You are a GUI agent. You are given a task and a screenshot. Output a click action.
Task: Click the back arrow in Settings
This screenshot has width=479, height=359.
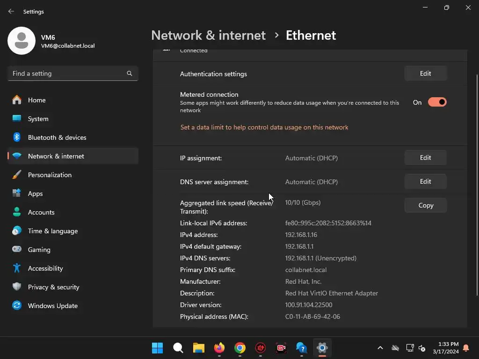coord(11,12)
